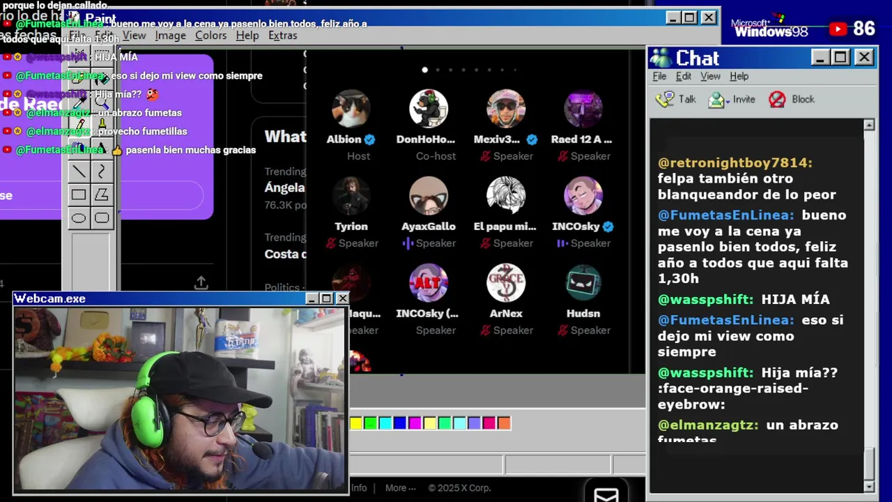
Task: Click the share upload icon under the post
Action: point(201,282)
